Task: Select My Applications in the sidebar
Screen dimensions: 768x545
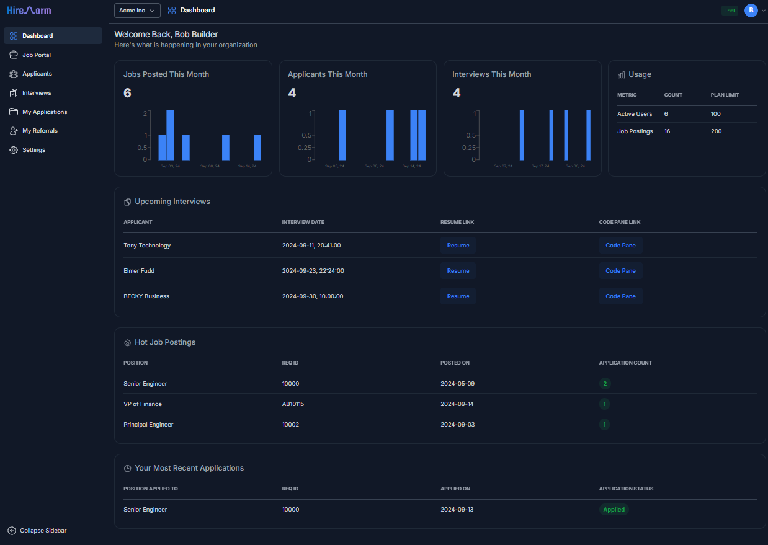Action: [x=53, y=112]
